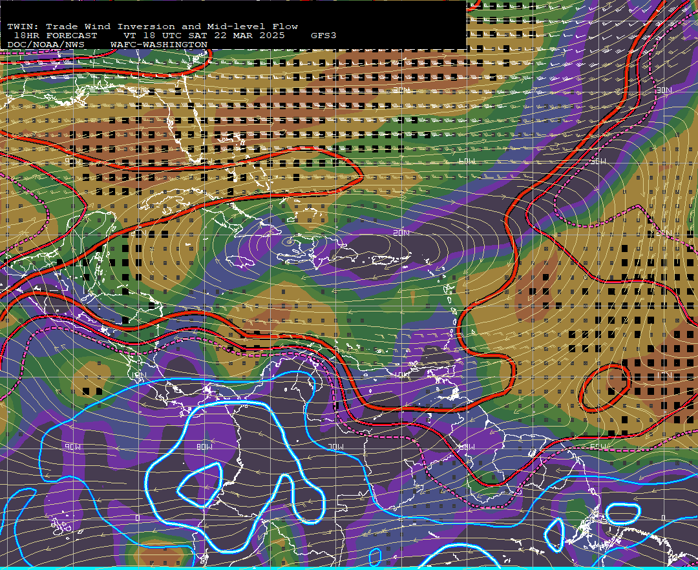This screenshot has height=570, width=698.
Task: Click the 'GFS3' model label
Action: click(324, 36)
